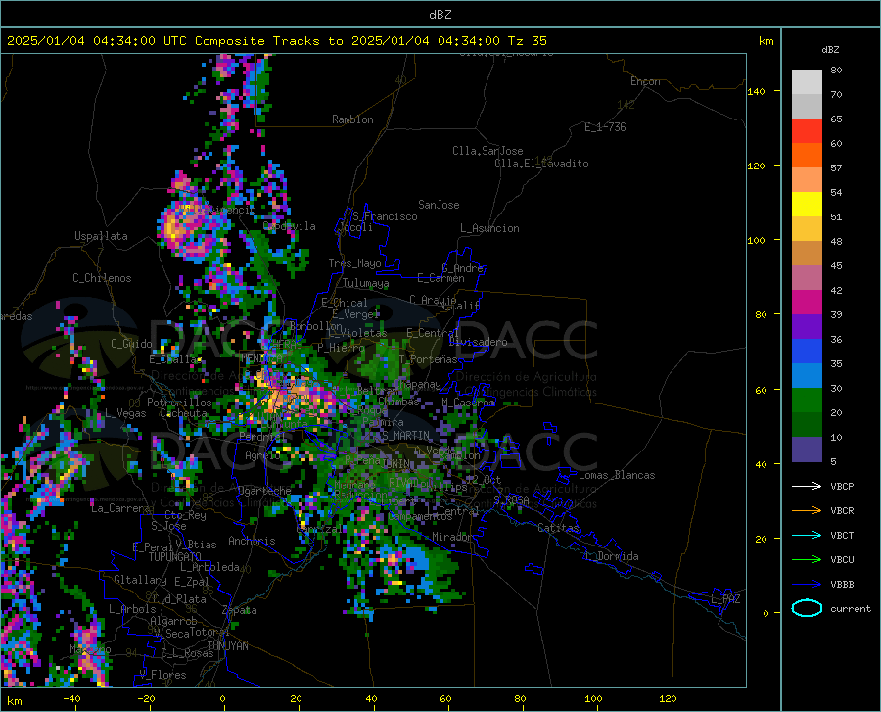Click the 'VBCP' legend label
This screenshot has height=712, width=881.
pyautogui.click(x=842, y=486)
